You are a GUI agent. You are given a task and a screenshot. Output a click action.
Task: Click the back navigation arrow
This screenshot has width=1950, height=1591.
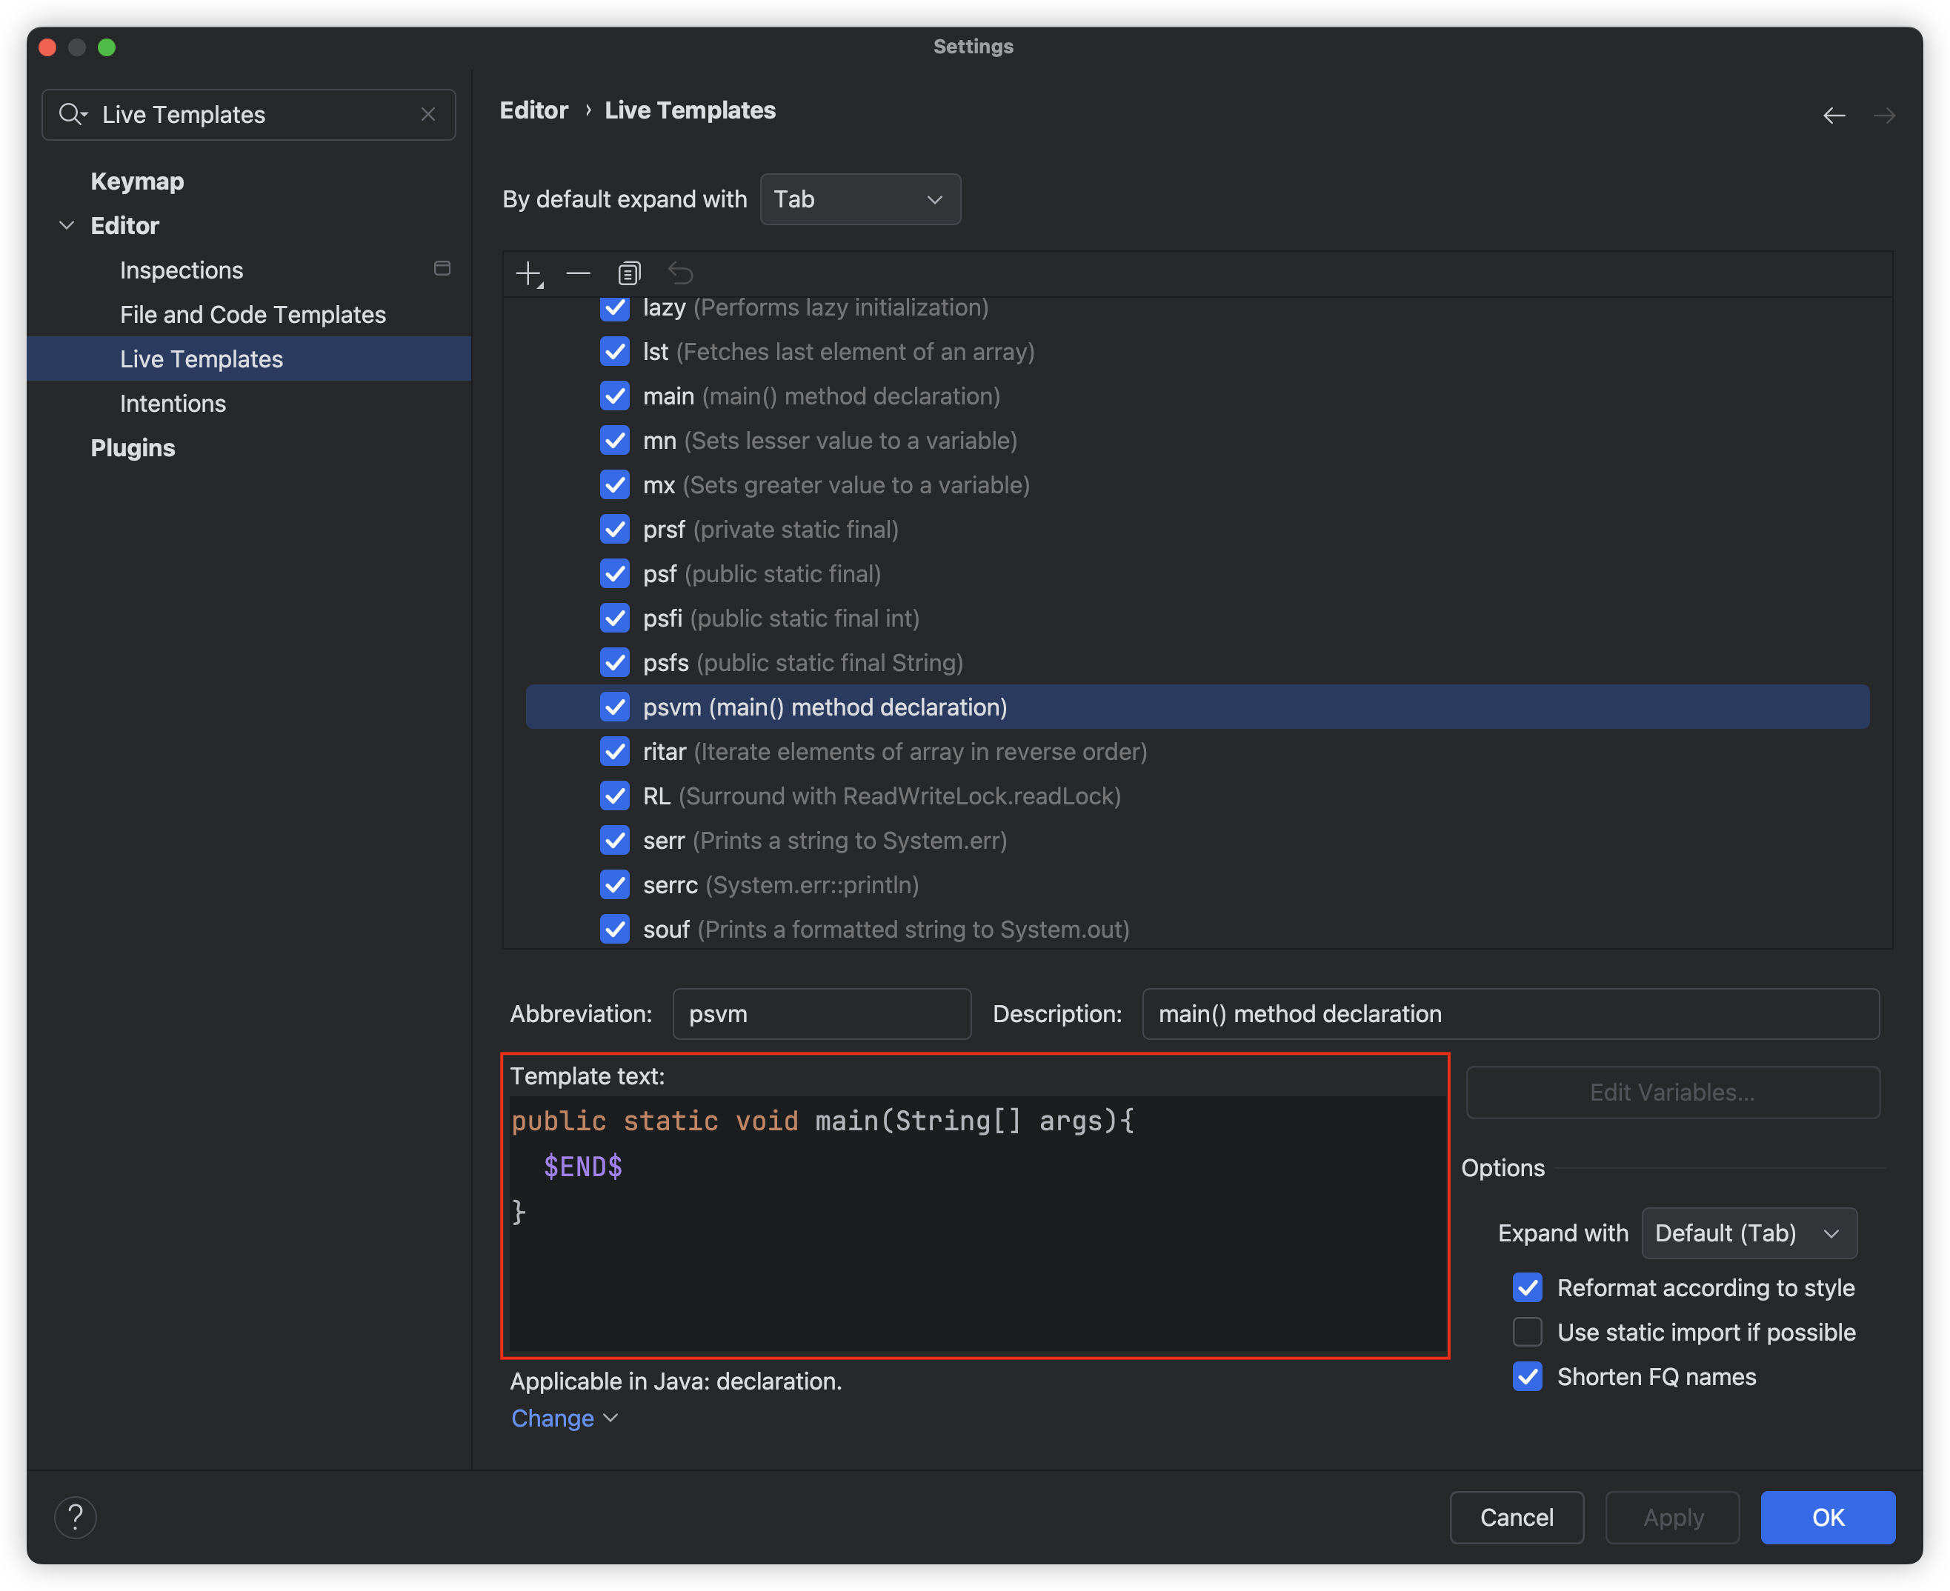coord(1834,116)
